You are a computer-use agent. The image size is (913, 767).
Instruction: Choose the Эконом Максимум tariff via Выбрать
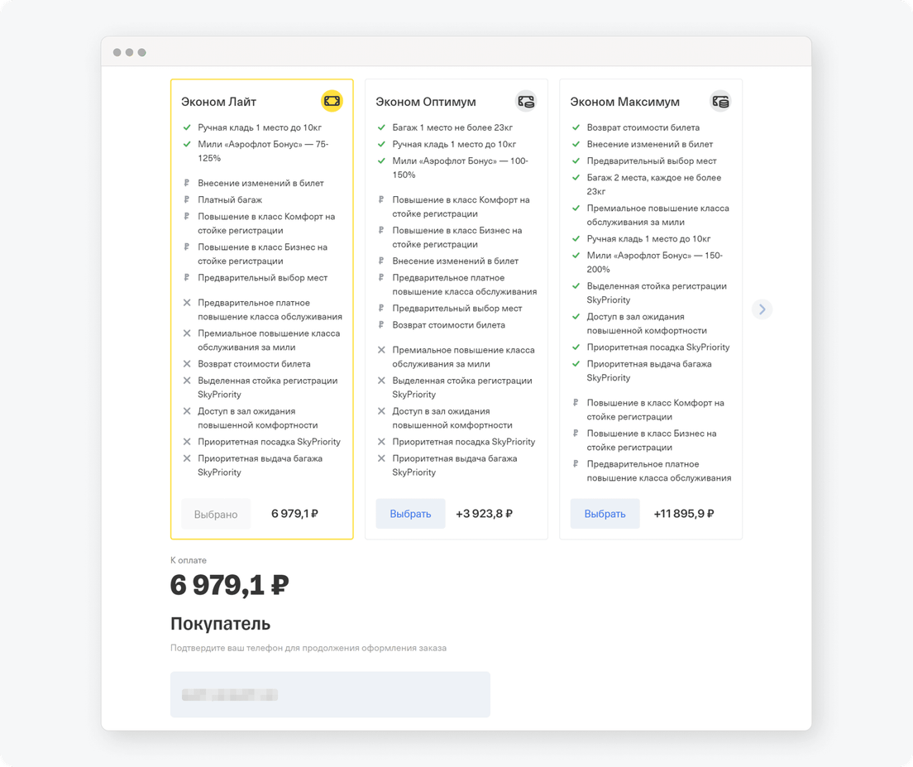[605, 514]
